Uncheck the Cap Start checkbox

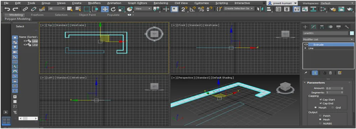coord(320,100)
